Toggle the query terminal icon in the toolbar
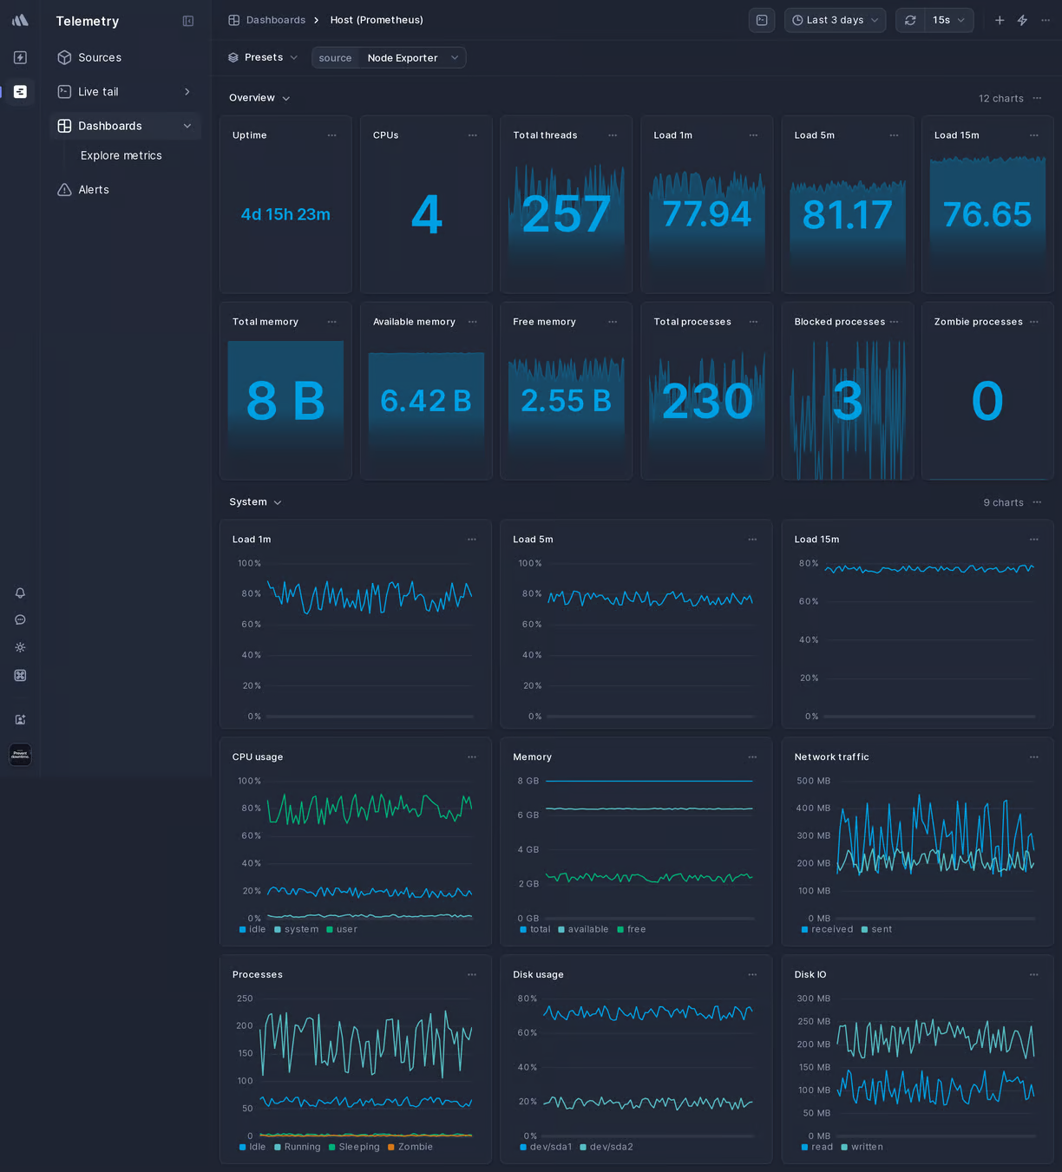Screen dimensions: 1062x1172 click(762, 20)
